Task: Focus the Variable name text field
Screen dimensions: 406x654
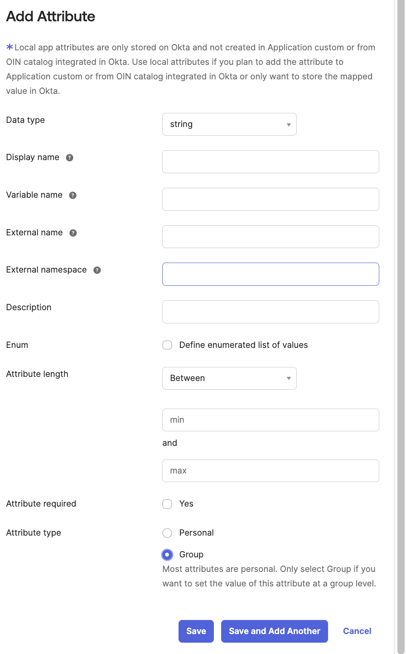Action: 271,200
